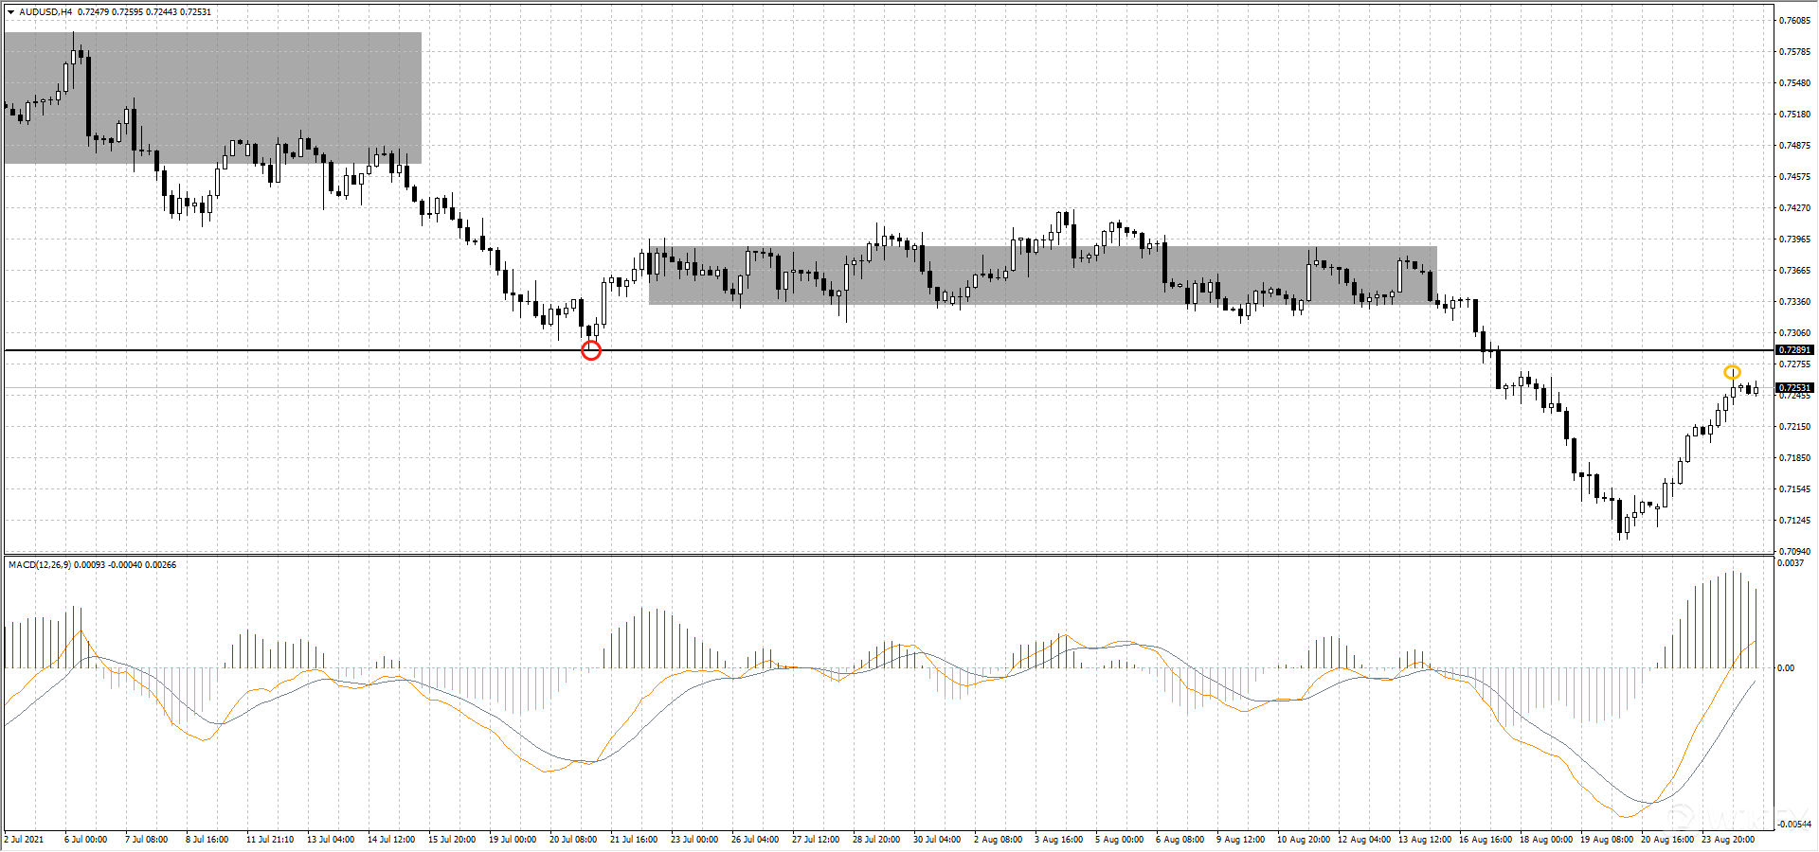Click the 0.72891 horizontal line price tag
This screenshot has height=852, width=1819.
pos(1794,350)
